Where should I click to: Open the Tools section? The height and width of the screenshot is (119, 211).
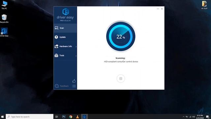pyautogui.click(x=65, y=56)
